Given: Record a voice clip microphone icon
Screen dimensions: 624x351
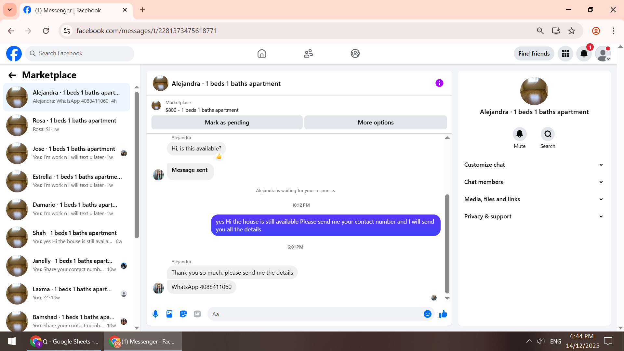Looking at the screenshot, I should (x=155, y=314).
